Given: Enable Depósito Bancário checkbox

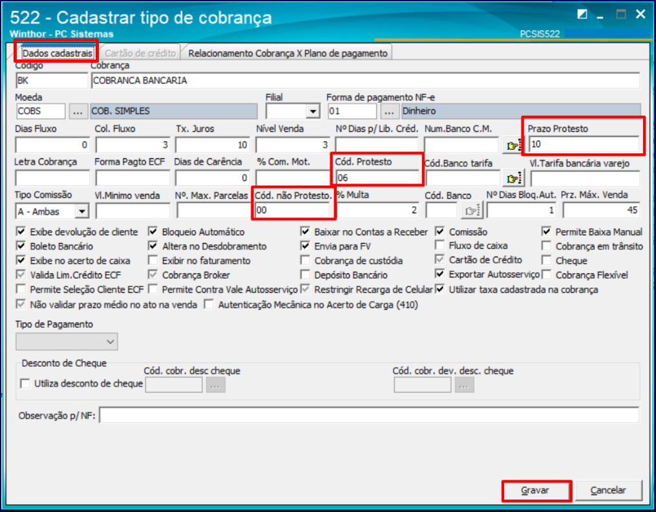Looking at the screenshot, I should pyautogui.click(x=306, y=274).
